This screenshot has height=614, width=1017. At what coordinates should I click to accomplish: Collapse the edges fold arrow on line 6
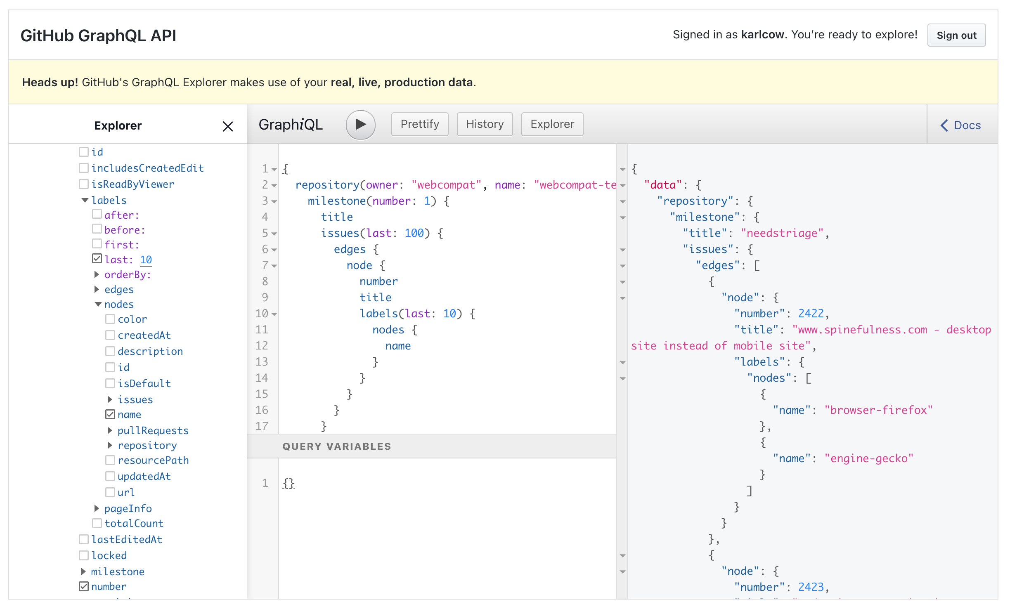click(x=274, y=249)
